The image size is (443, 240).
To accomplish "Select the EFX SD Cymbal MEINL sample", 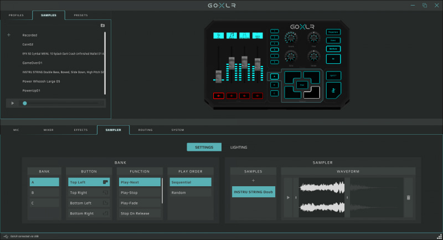I will coord(63,54).
